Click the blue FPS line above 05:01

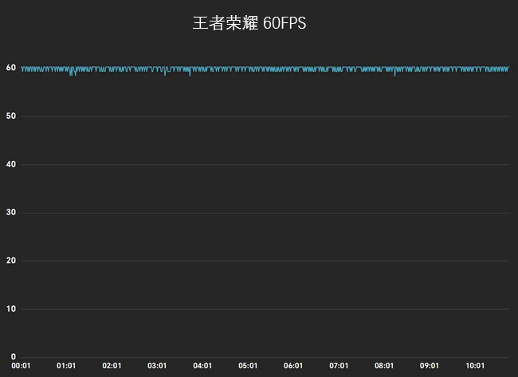pos(248,69)
